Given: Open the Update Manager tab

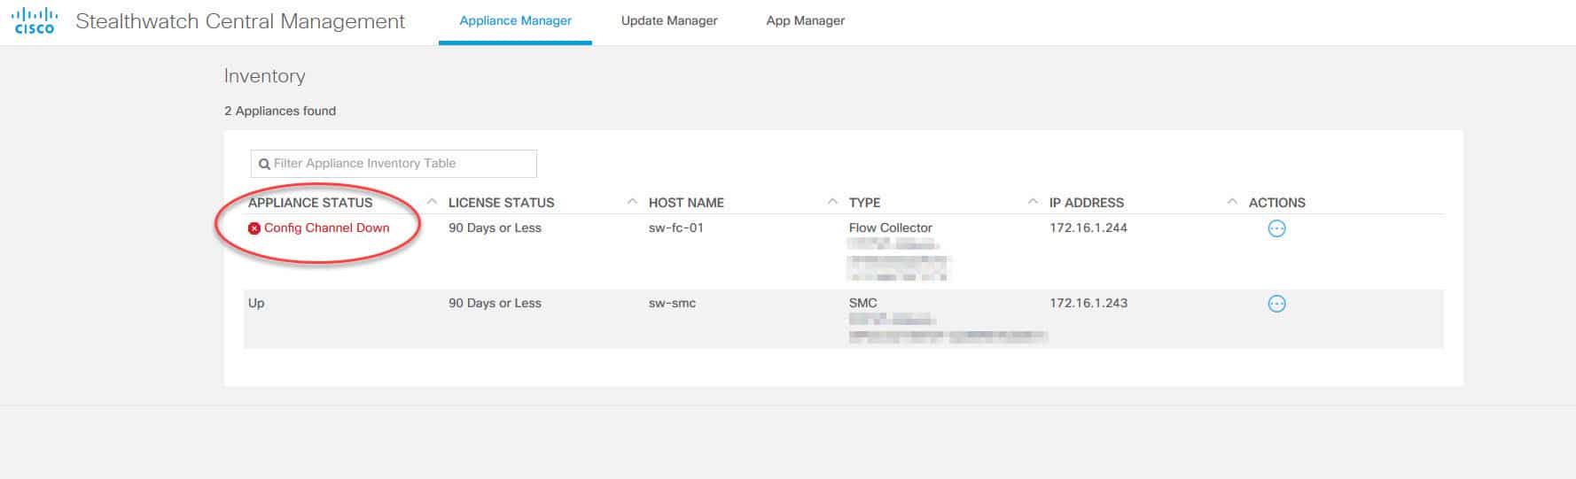Looking at the screenshot, I should 669,20.
